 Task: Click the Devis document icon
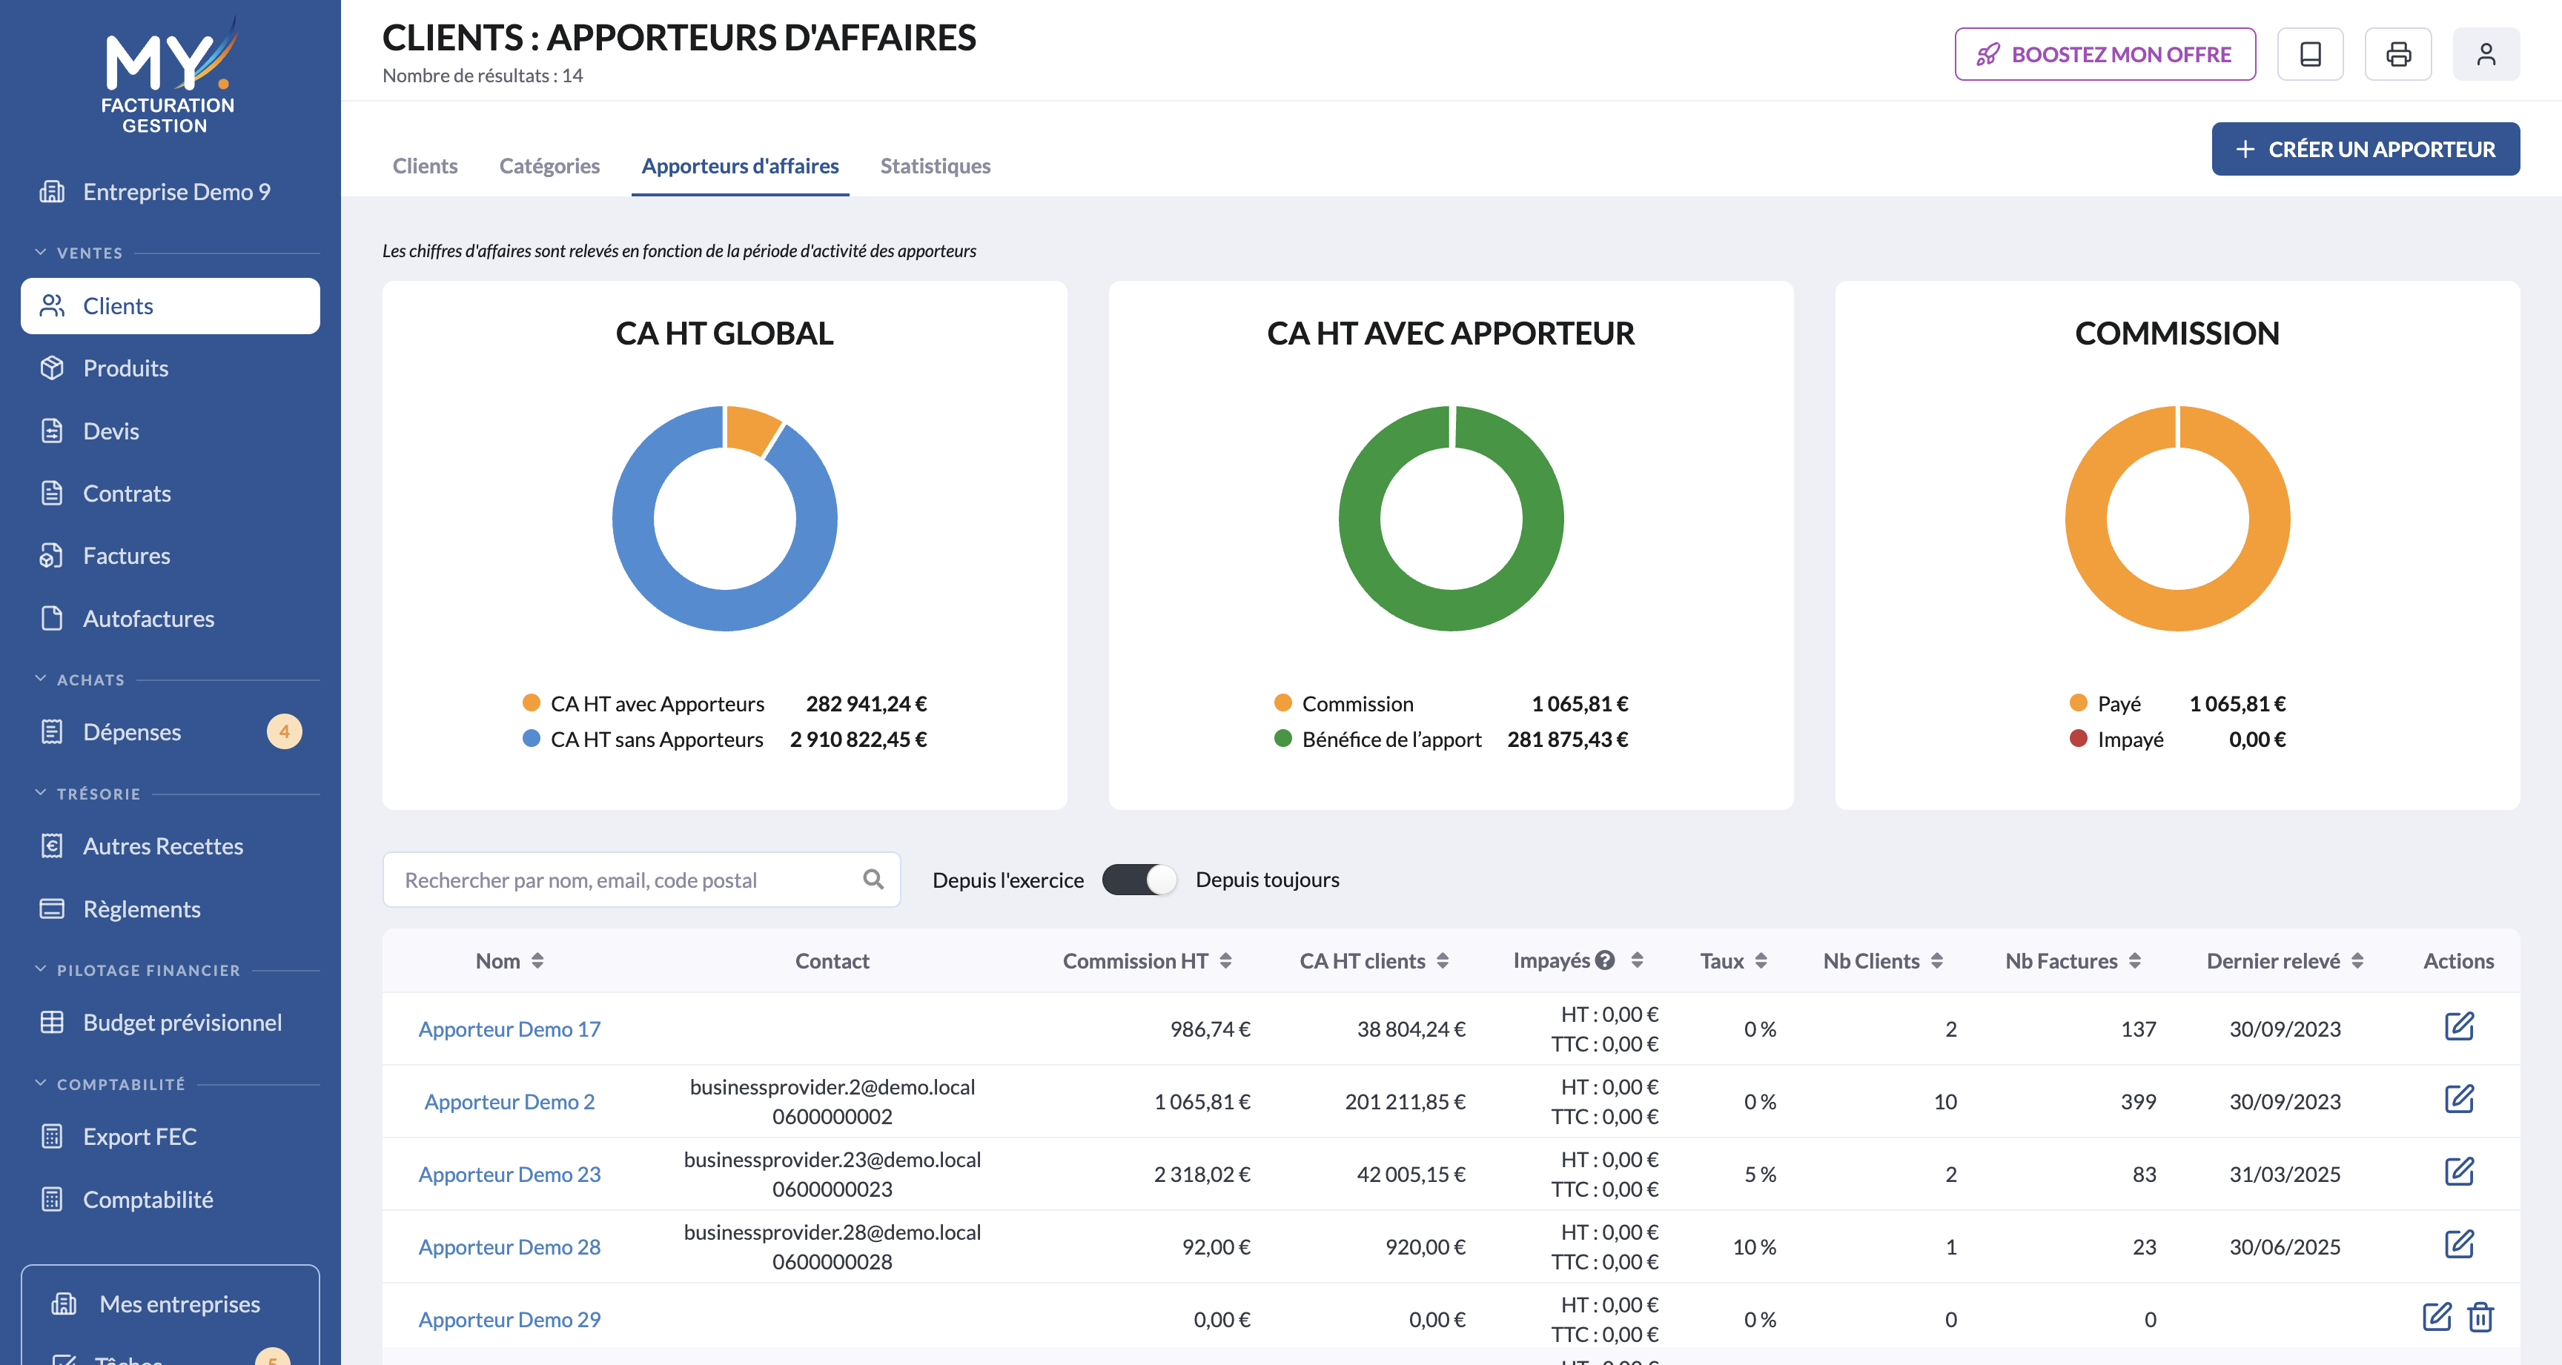(x=52, y=431)
